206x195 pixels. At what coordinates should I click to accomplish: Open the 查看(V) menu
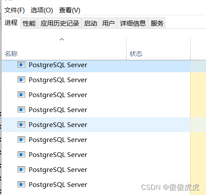pyautogui.click(x=70, y=10)
